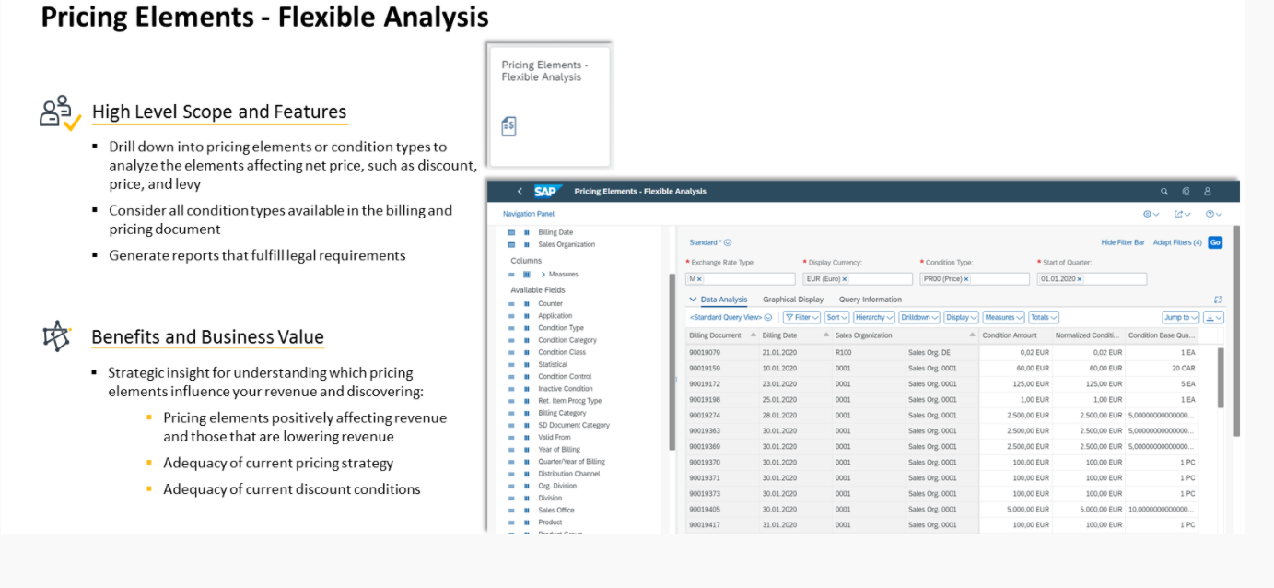Open the help question mark menu
The image size is (1274, 588).
[1213, 214]
